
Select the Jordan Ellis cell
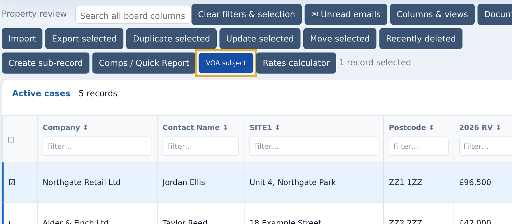[x=201, y=183]
